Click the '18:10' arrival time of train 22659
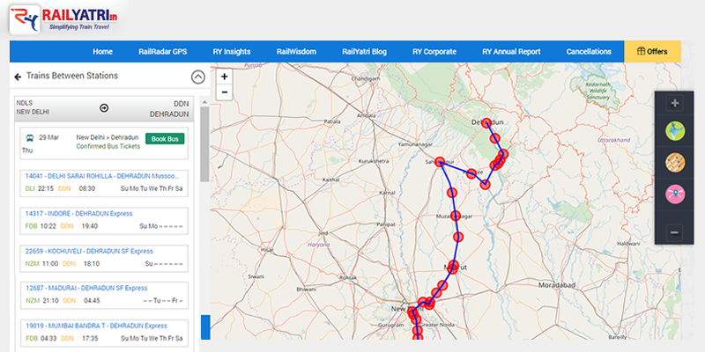 pos(92,263)
